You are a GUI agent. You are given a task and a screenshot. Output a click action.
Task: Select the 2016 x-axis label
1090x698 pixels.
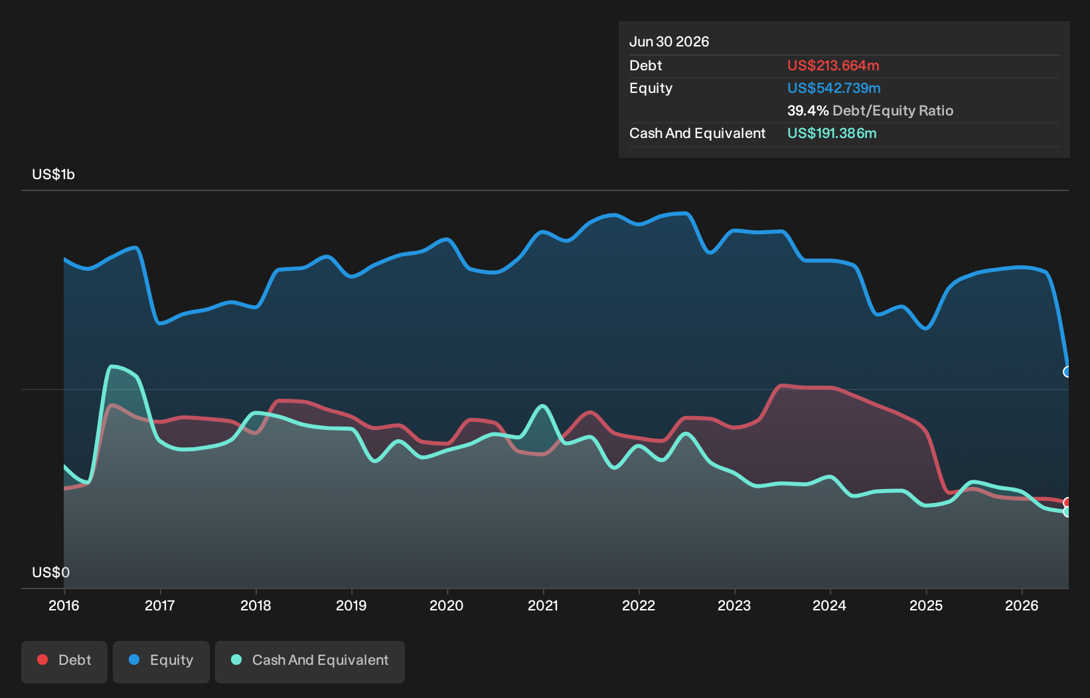(x=64, y=605)
